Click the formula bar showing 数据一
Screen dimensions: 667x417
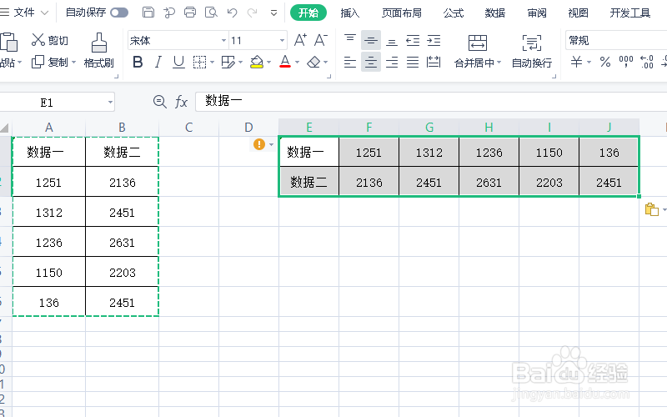(x=431, y=102)
